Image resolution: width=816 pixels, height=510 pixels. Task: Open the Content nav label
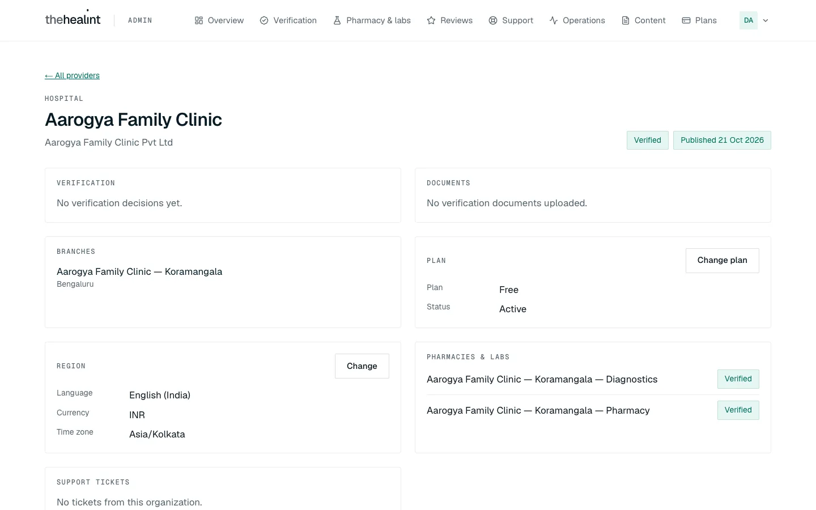(x=650, y=20)
